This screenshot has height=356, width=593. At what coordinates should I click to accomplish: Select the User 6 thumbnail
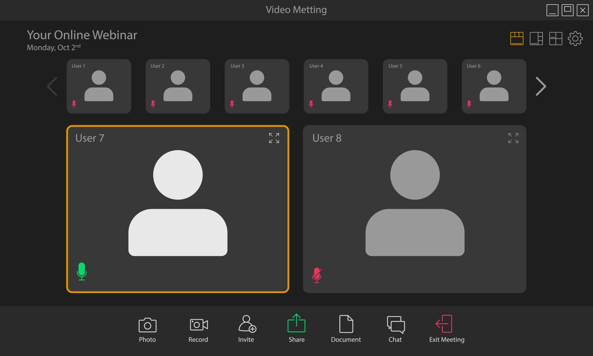pyautogui.click(x=494, y=86)
